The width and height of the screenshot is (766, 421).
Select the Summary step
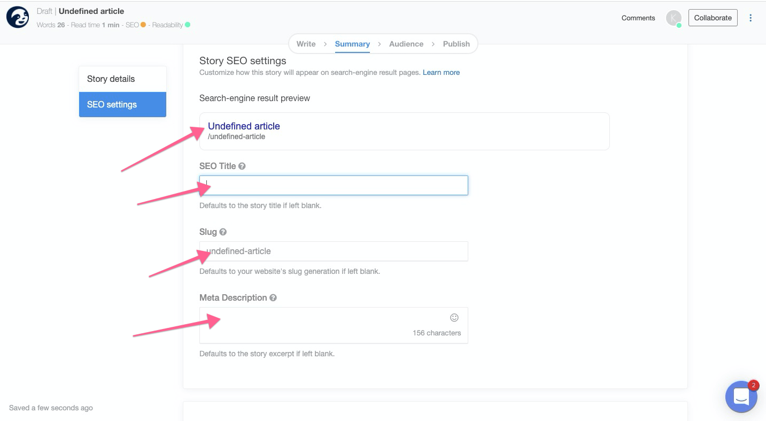pyautogui.click(x=352, y=44)
